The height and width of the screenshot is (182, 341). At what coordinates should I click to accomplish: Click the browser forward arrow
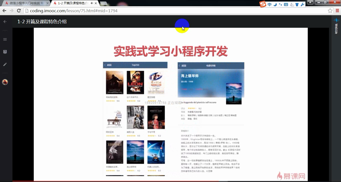pos(11,11)
